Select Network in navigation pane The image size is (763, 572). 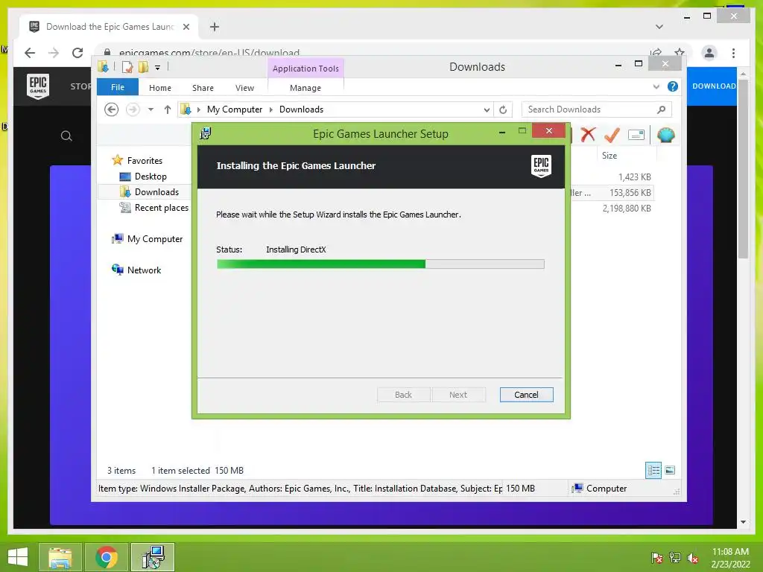click(x=137, y=270)
